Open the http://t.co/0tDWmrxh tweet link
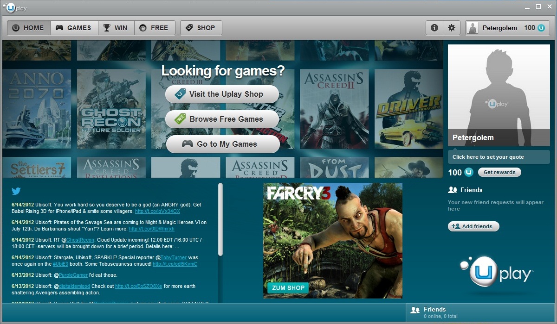 (x=152, y=229)
